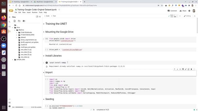Collapse the Mounting the Google Drive section

[44, 32]
